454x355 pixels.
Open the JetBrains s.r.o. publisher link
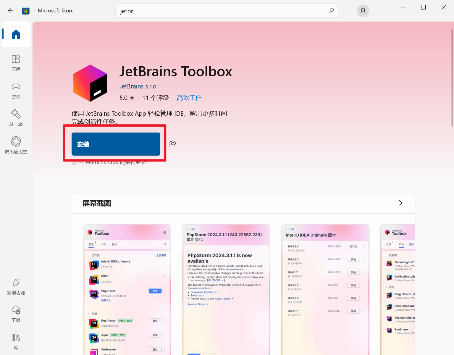[x=138, y=86]
